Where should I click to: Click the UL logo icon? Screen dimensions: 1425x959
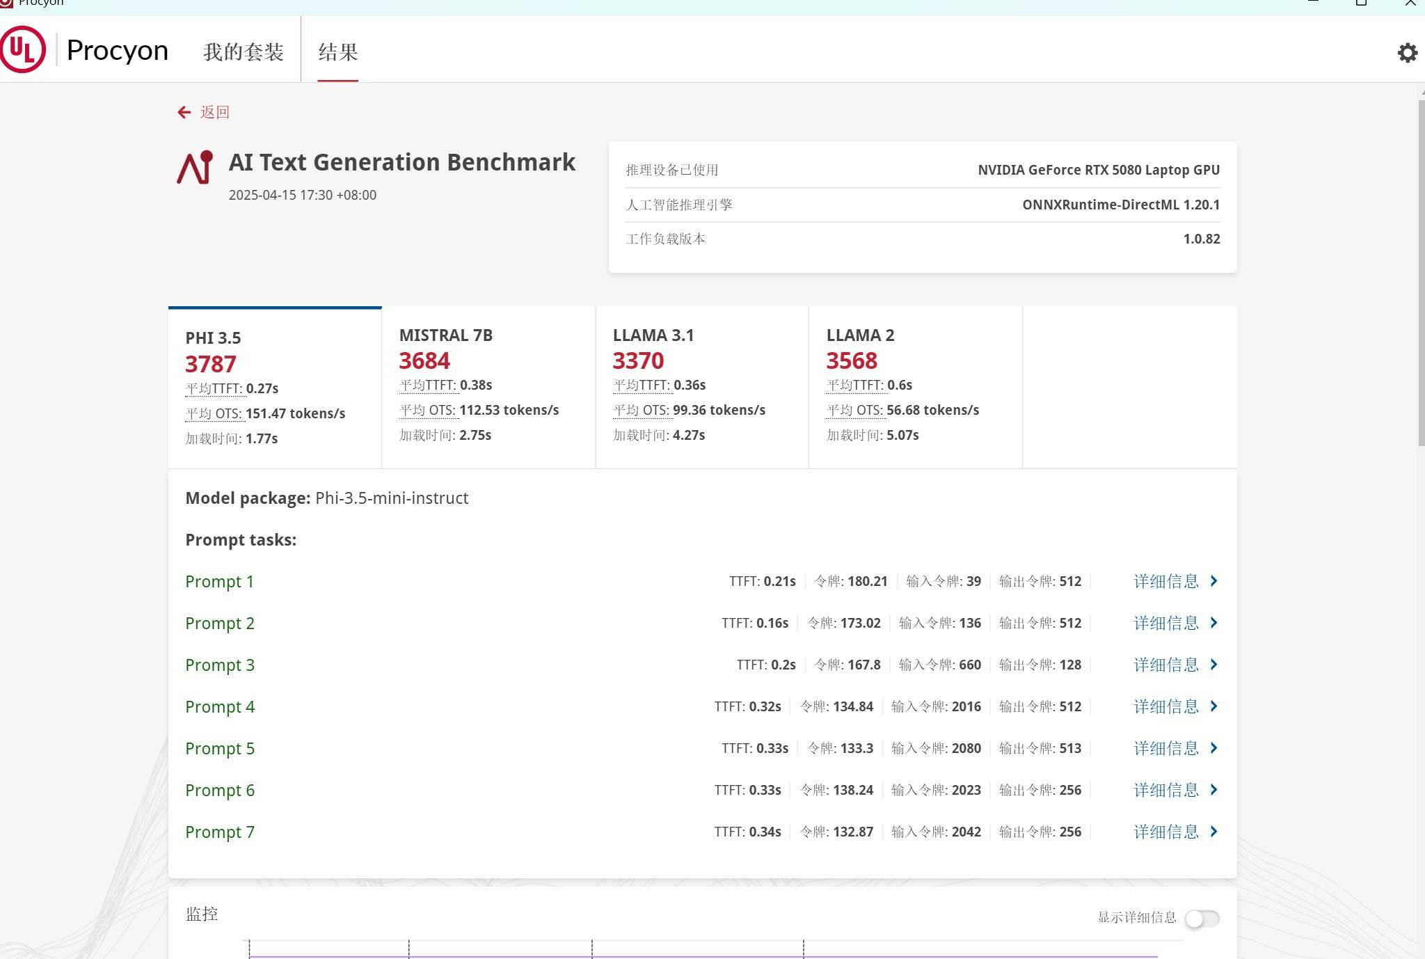click(x=23, y=49)
